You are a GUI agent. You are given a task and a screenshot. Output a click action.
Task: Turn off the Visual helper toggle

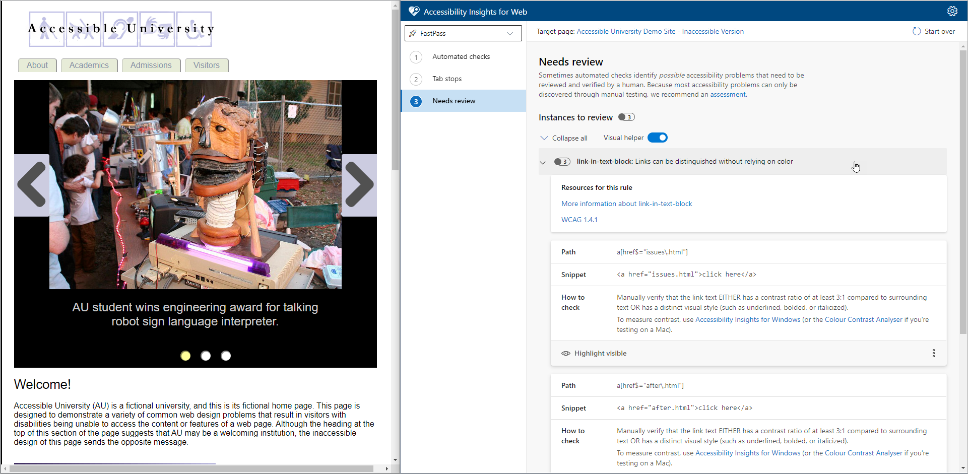coord(657,138)
